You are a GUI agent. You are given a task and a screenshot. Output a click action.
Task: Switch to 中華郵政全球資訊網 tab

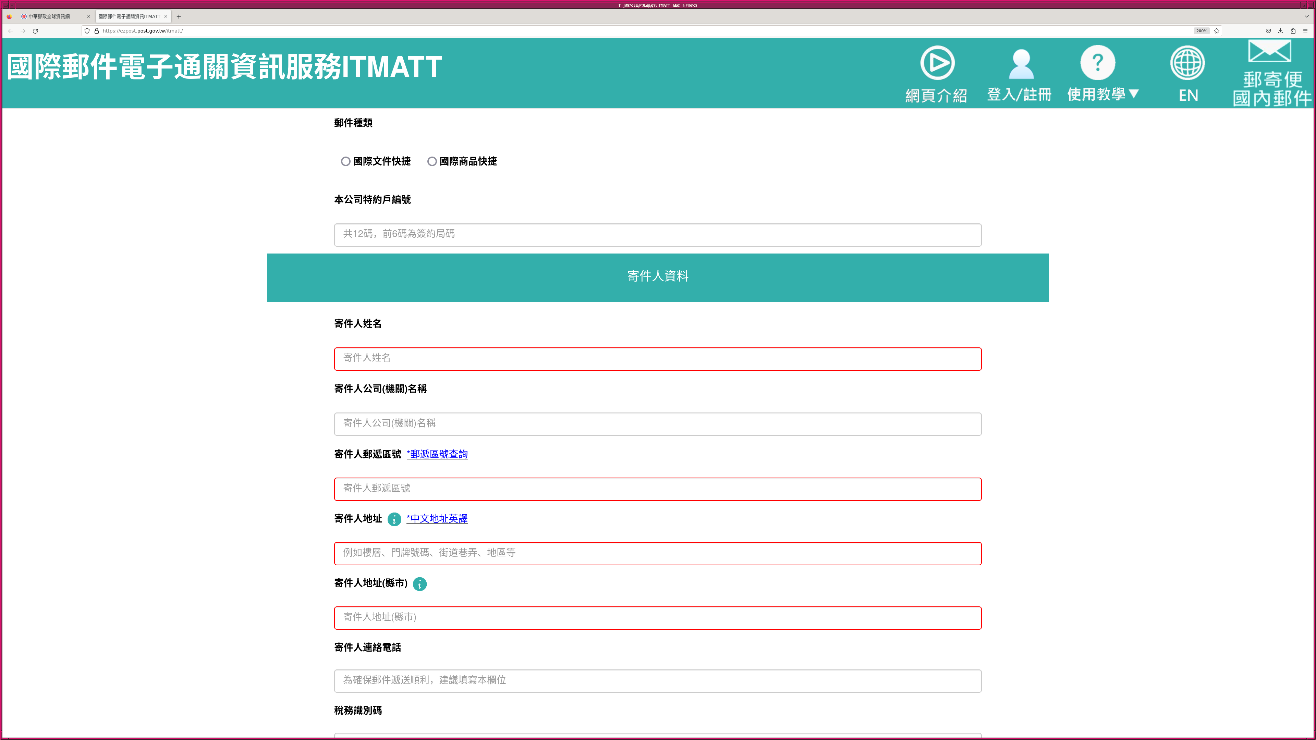[49, 16]
